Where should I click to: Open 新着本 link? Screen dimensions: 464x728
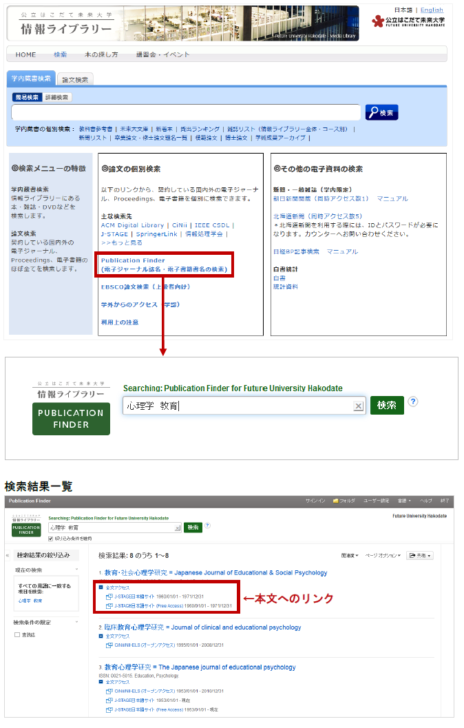[165, 129]
